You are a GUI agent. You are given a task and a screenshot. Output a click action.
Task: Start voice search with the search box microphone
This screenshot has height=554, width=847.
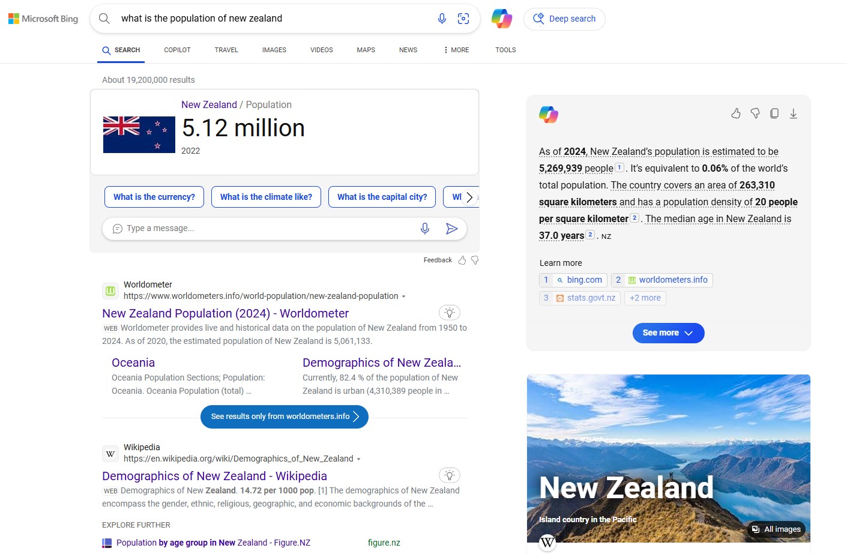442,19
